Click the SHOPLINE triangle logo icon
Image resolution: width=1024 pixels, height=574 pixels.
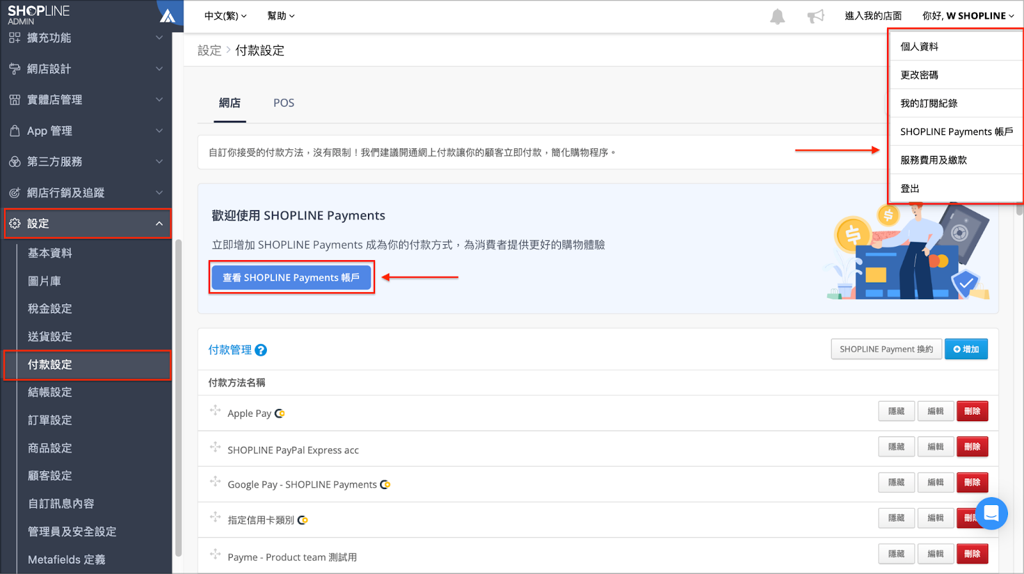pyautogui.click(x=168, y=15)
